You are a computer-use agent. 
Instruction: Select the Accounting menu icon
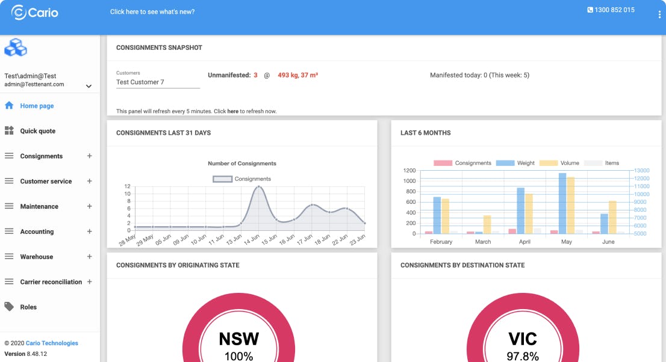(x=8, y=232)
